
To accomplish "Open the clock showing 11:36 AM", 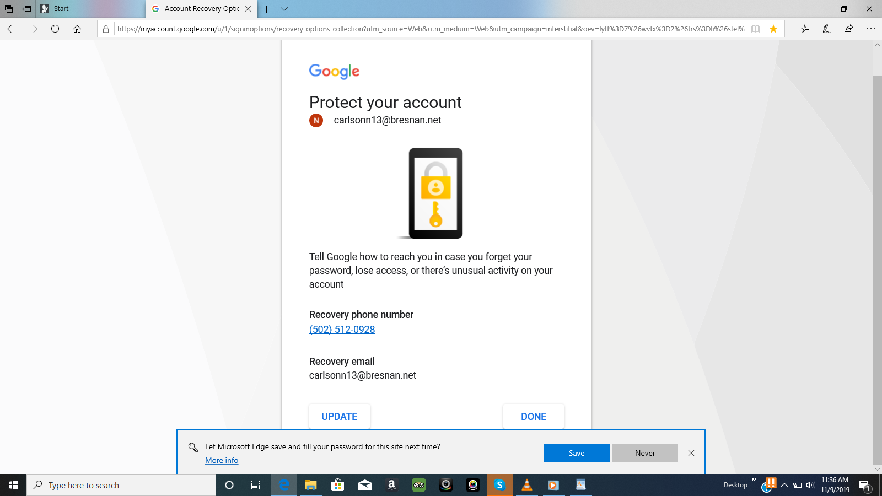I will tap(835, 485).
